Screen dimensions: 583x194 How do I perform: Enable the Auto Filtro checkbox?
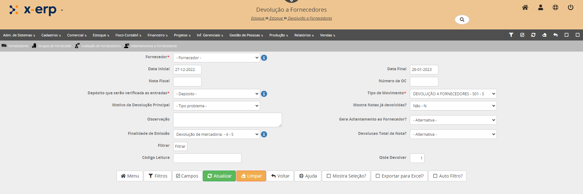tap(435, 176)
